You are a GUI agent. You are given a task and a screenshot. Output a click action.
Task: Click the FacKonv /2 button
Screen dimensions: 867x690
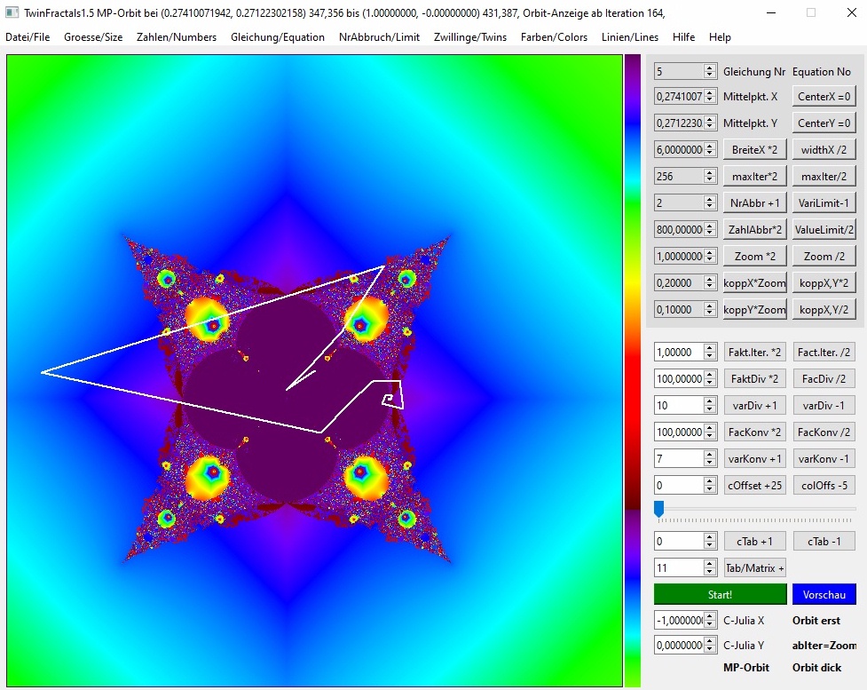coord(824,432)
